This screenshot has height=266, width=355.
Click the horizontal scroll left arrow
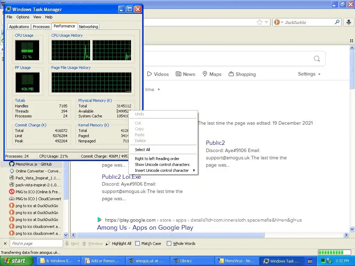click(x=73, y=235)
